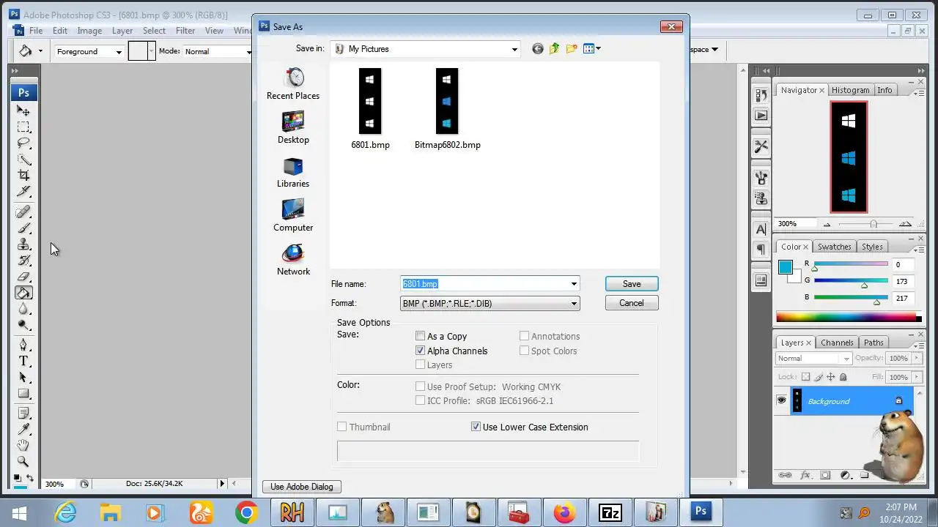Viewport: 938px width, 527px height.
Task: Click the Annotations checkbox
Action: pos(525,336)
